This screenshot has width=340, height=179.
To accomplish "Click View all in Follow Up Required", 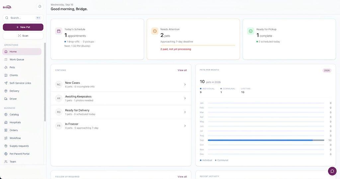I will tap(182, 177).
